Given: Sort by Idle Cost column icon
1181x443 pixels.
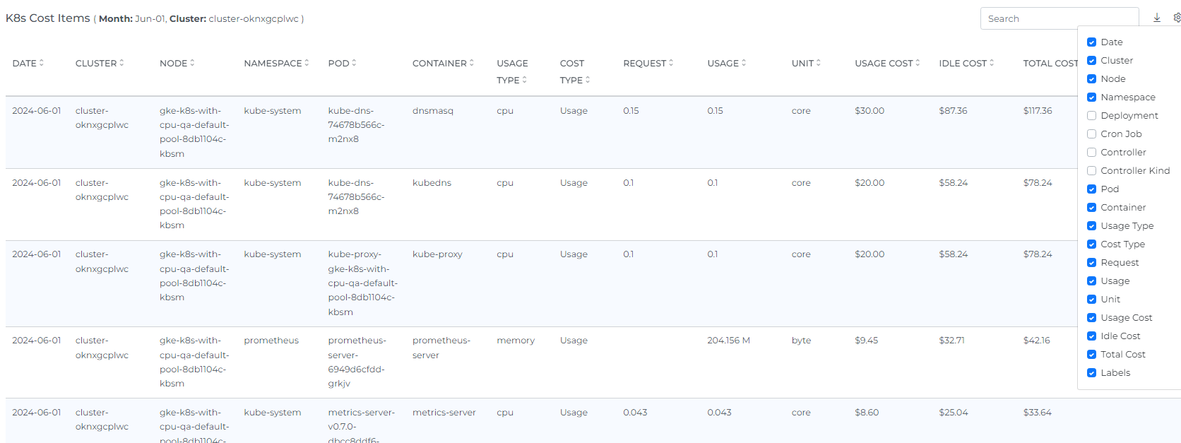Looking at the screenshot, I should coord(992,63).
